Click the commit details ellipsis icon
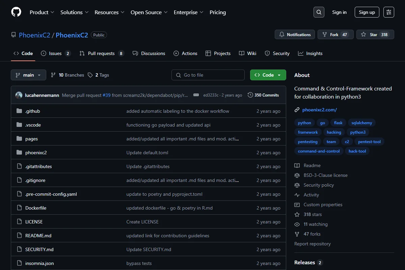The width and height of the screenshot is (405, 270). (x=196, y=95)
